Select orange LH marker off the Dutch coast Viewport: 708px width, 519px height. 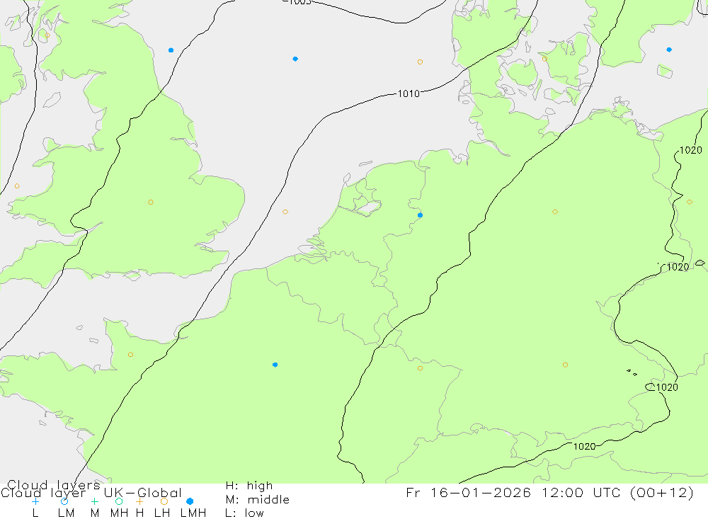tap(285, 212)
